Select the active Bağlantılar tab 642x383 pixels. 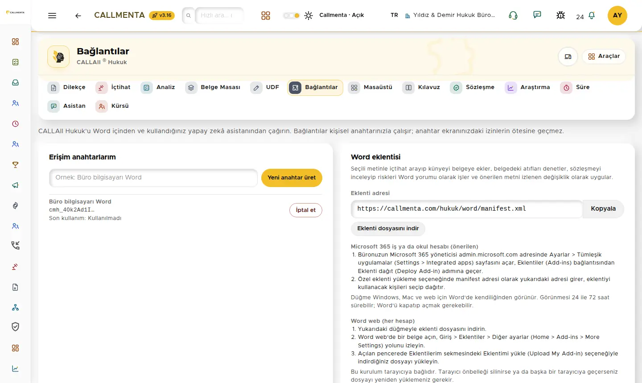(315, 88)
